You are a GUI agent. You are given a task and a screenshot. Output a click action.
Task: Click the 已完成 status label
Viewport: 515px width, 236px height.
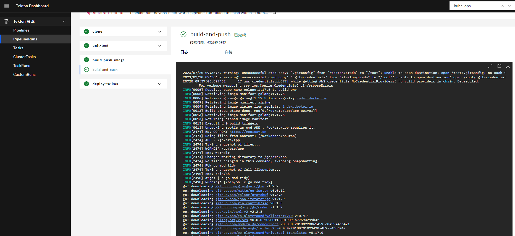click(x=240, y=35)
